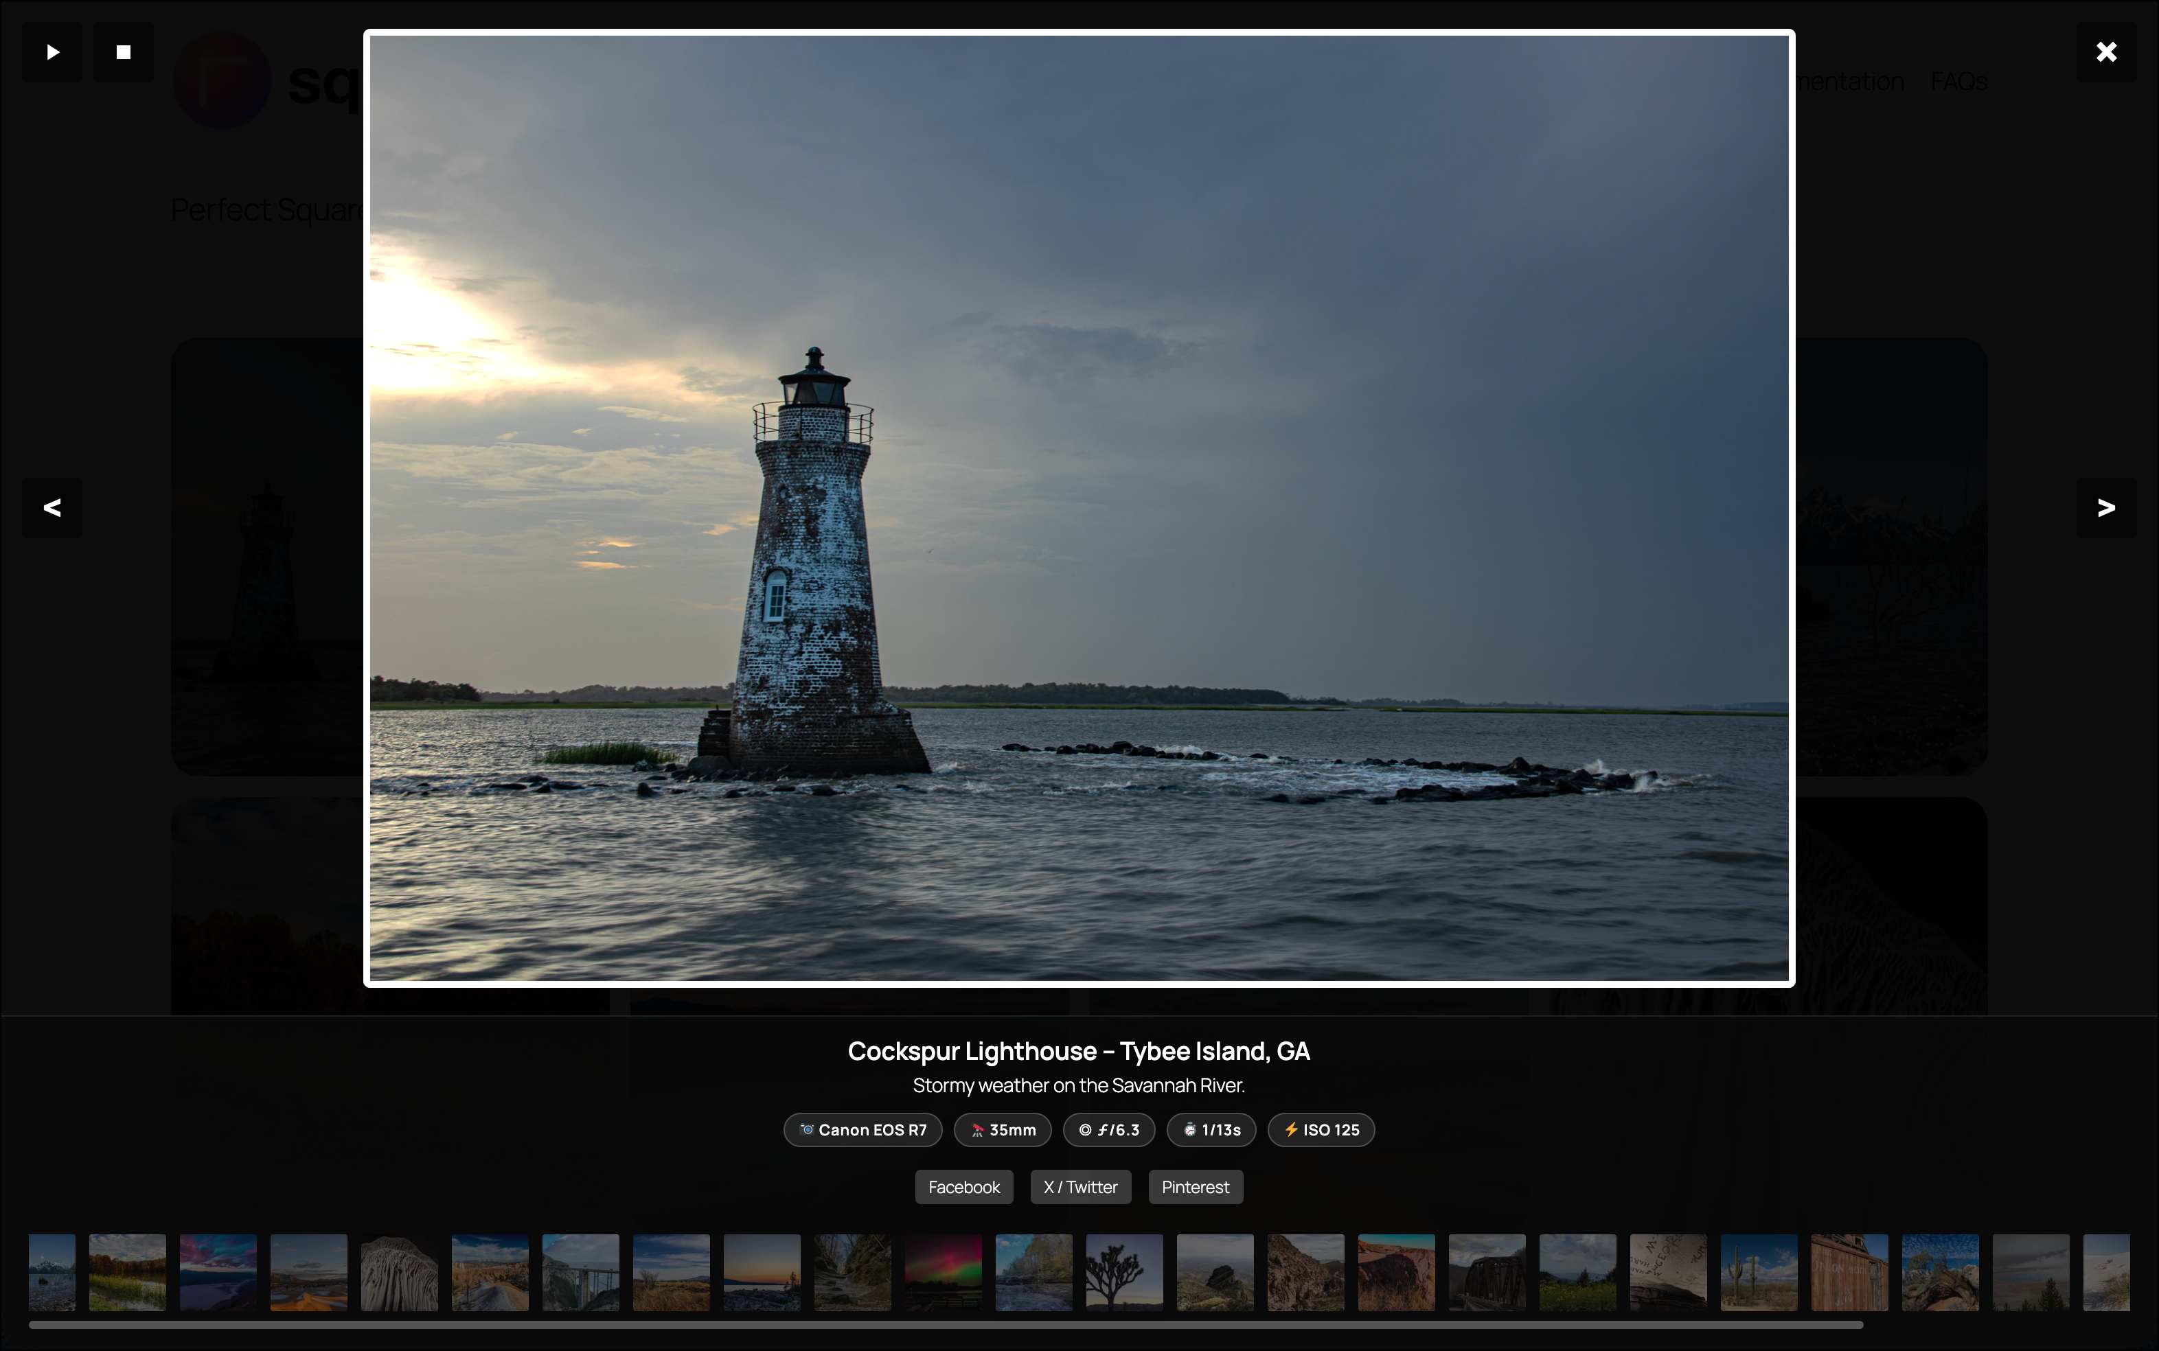Click the ISO 125 badge
Viewport: 2159px width, 1351px height.
point(1321,1129)
